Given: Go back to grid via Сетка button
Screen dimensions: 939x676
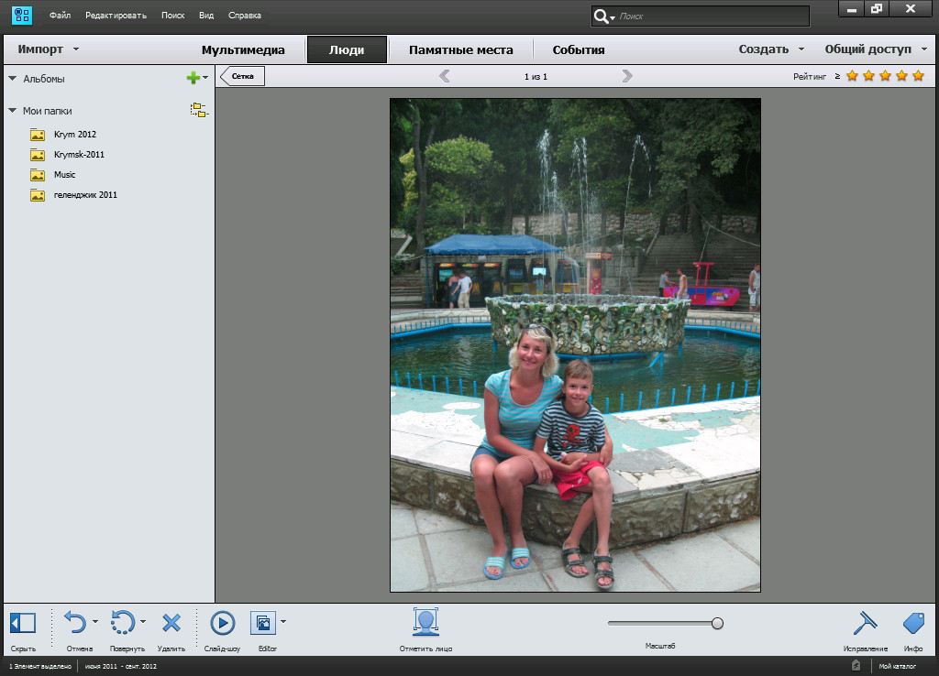Looking at the screenshot, I should 243,76.
